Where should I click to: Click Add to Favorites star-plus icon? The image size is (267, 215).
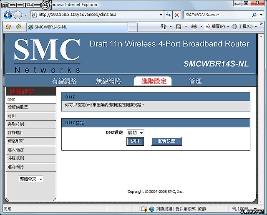[x=18, y=27]
